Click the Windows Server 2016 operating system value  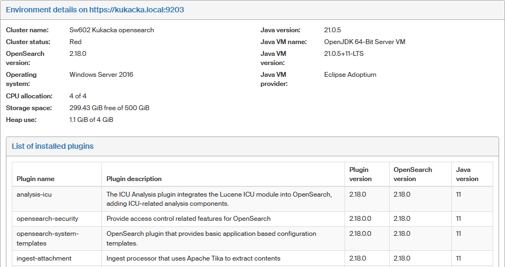pos(101,75)
